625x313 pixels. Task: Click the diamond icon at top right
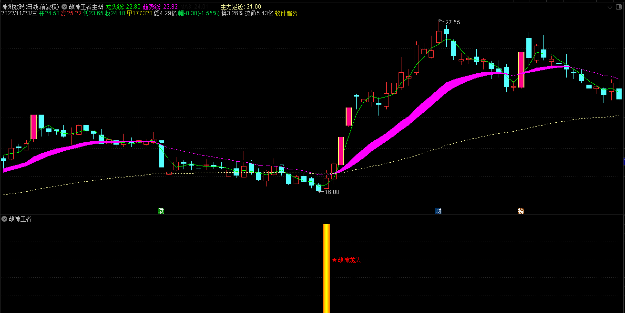(610, 7)
